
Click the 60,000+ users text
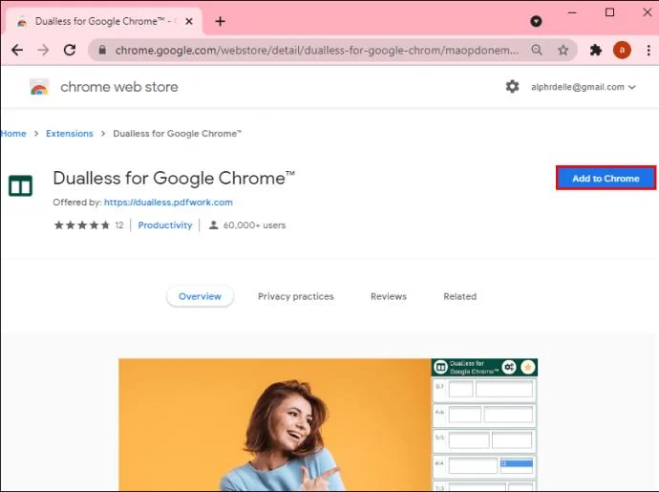tap(254, 225)
